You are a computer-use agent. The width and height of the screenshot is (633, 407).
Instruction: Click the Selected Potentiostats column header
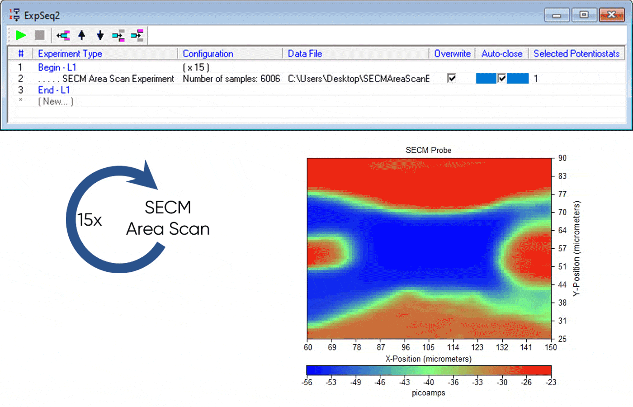coord(576,54)
